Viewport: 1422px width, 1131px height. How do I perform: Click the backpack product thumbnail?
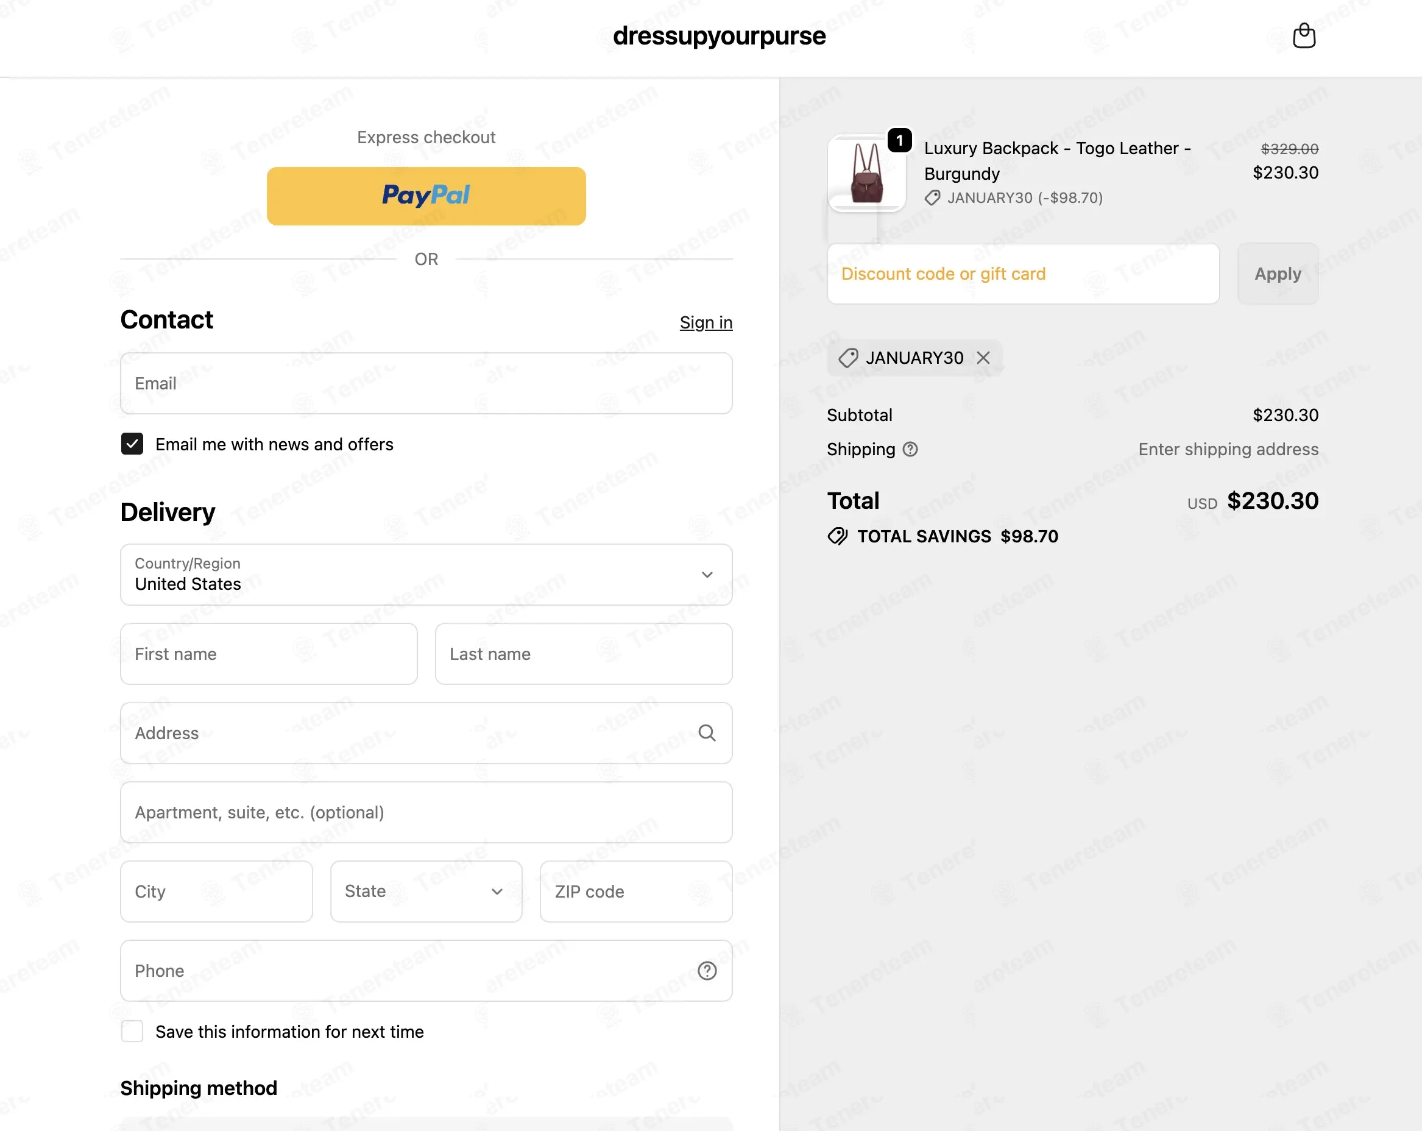866,174
